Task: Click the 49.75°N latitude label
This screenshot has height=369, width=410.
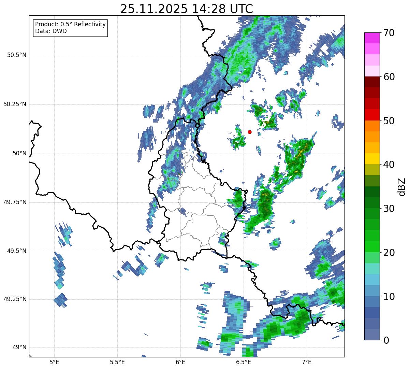Action: (15, 202)
